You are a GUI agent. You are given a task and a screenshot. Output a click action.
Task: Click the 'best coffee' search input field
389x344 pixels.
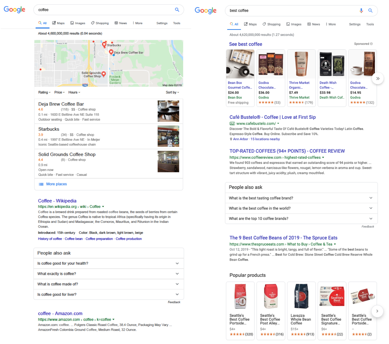click(x=292, y=11)
